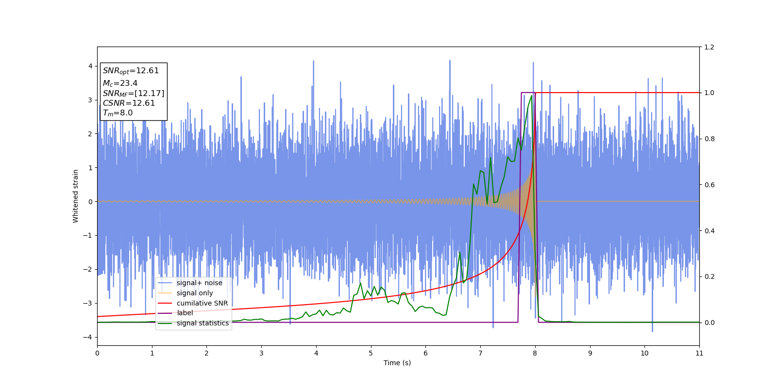Click the red cumilative SNR legend line
The width and height of the screenshot is (777, 388).
pyautogui.click(x=165, y=303)
